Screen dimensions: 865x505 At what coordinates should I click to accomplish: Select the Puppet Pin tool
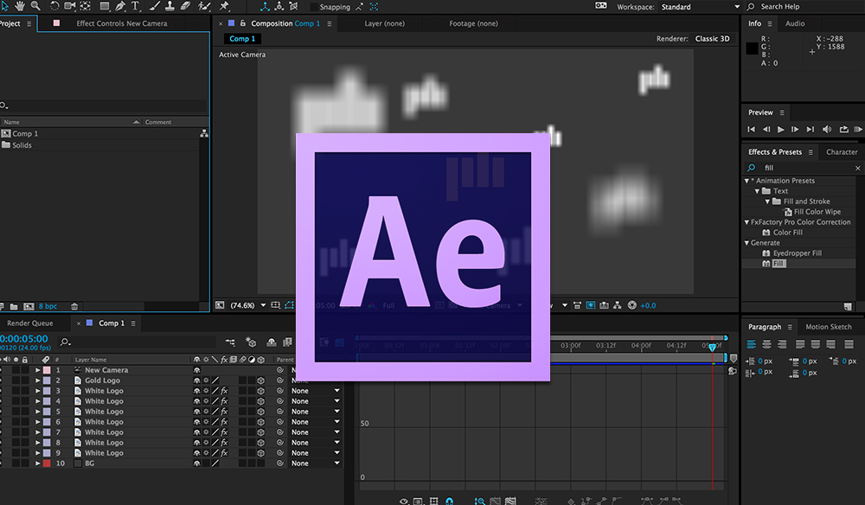(x=224, y=6)
